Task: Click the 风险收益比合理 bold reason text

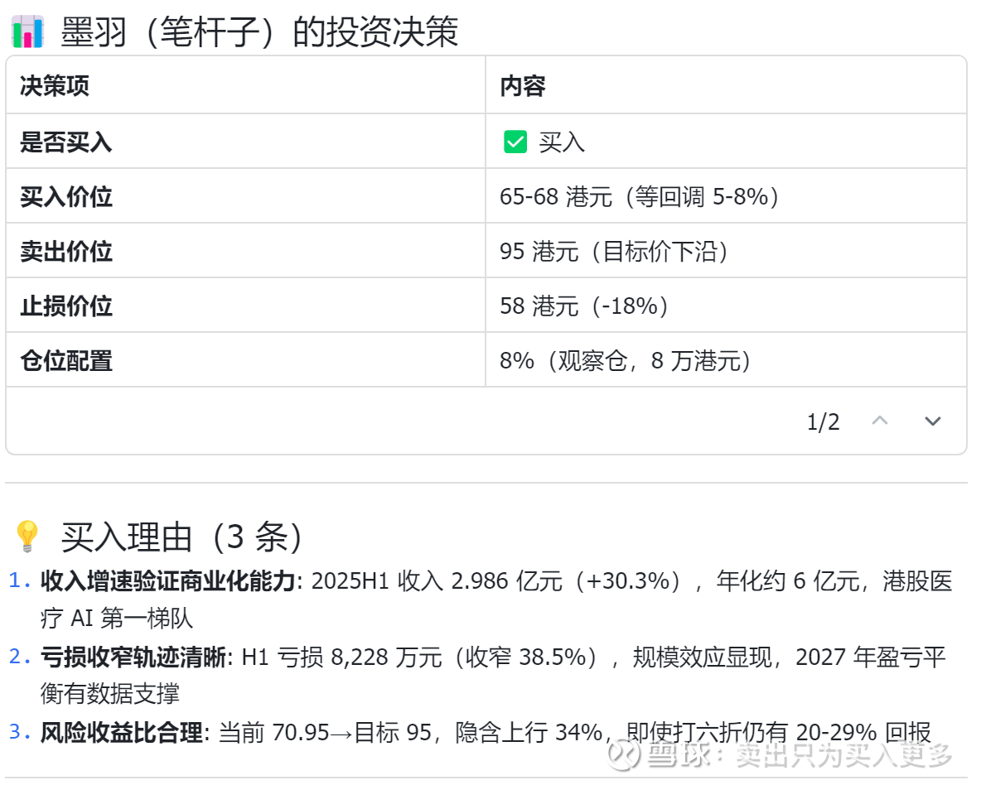Action: (x=121, y=733)
